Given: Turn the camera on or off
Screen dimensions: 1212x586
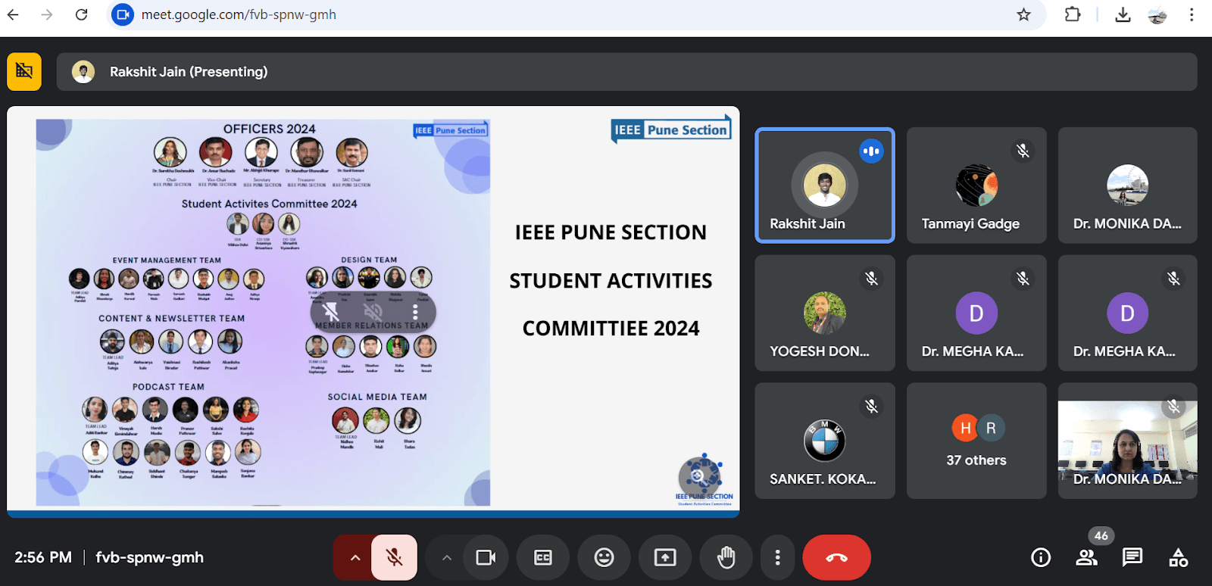Looking at the screenshot, I should 486,558.
